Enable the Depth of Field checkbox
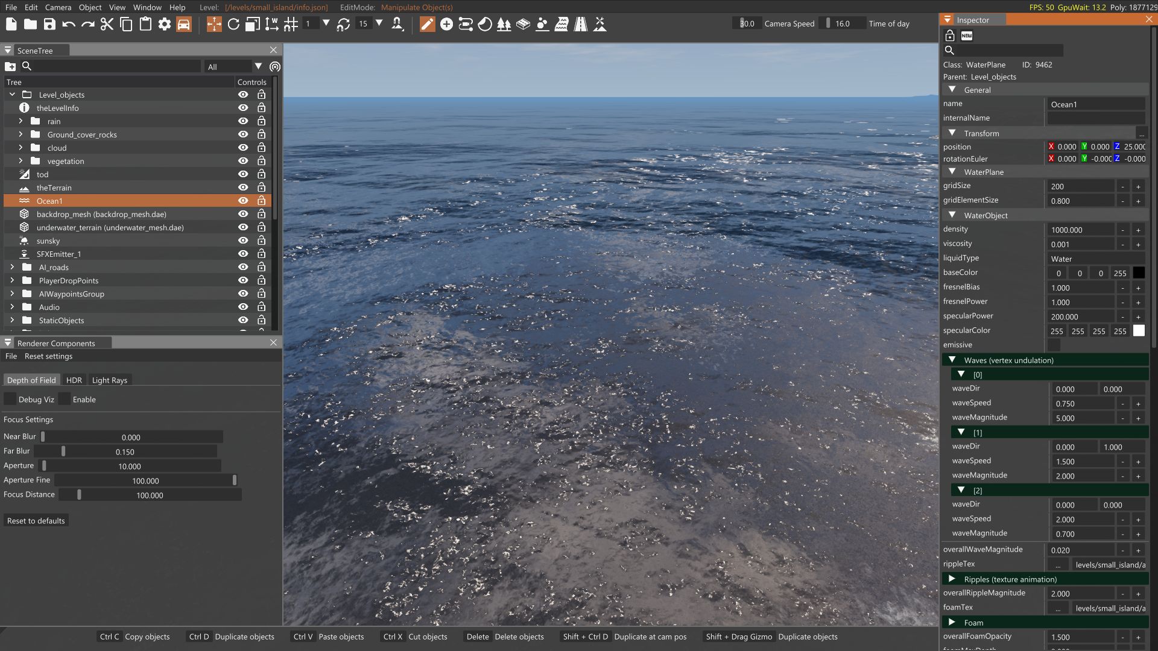Screen dimensions: 1158x651 [65, 400]
